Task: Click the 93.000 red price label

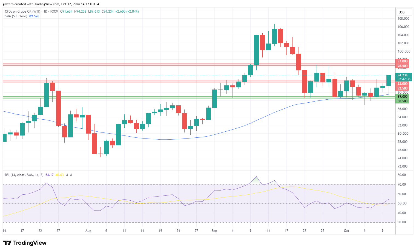Action: pyautogui.click(x=403, y=84)
